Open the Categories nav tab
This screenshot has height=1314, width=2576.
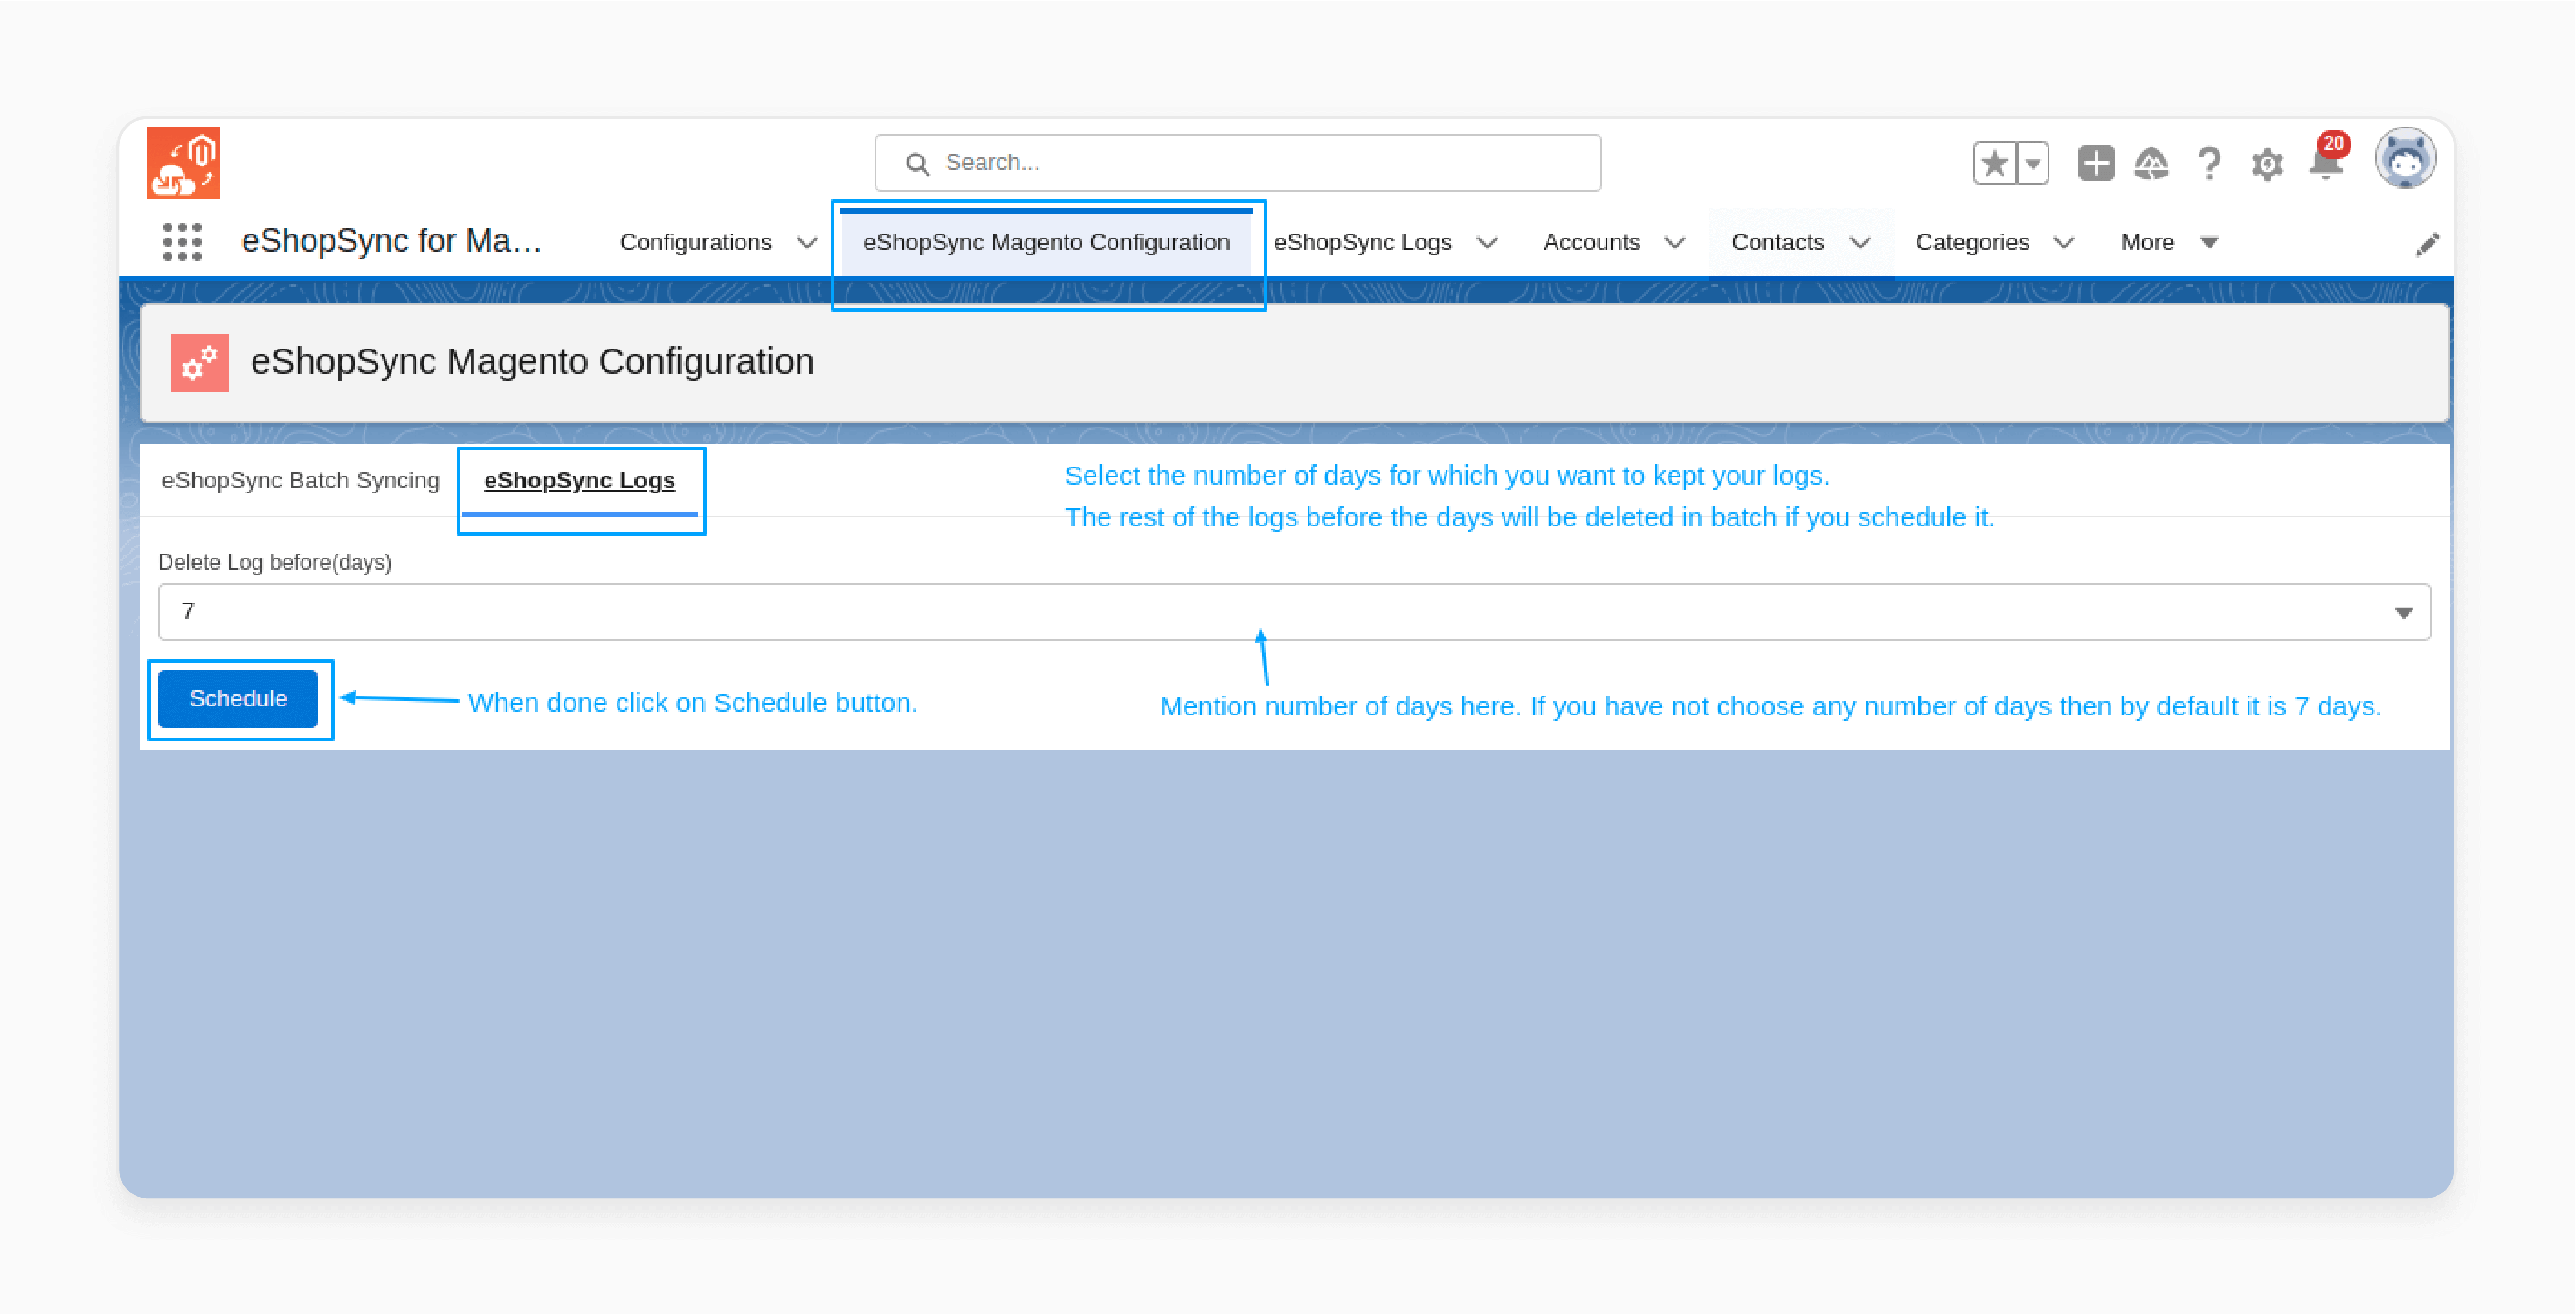point(1972,242)
